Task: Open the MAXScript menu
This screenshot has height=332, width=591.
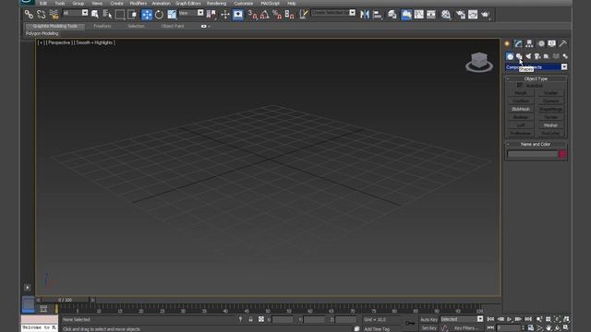Action: [271, 4]
